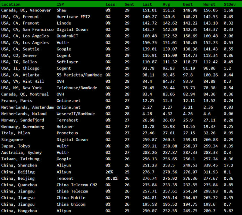Select France, Paris location
Viewport: 242px width, 215px height.
click(x=17, y=101)
